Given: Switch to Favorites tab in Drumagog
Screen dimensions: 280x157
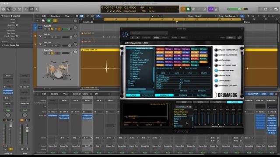Looking at the screenshot, I should point(147,95).
